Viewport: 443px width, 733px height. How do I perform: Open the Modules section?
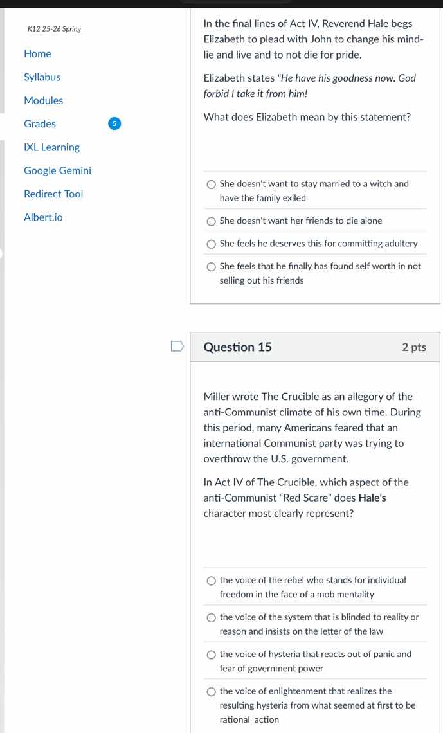click(x=43, y=100)
